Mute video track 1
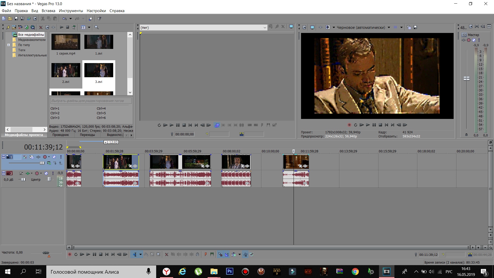Screen dimensions: 494x278 point(54,157)
